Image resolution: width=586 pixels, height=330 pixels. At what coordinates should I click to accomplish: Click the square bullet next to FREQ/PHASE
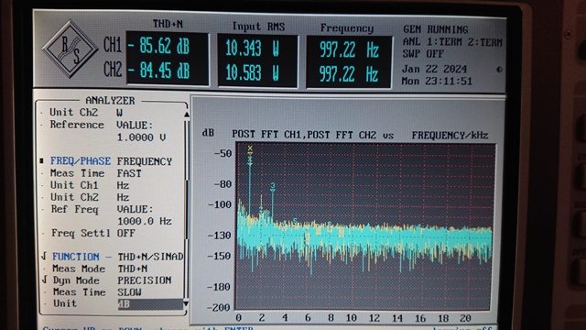click(x=42, y=161)
